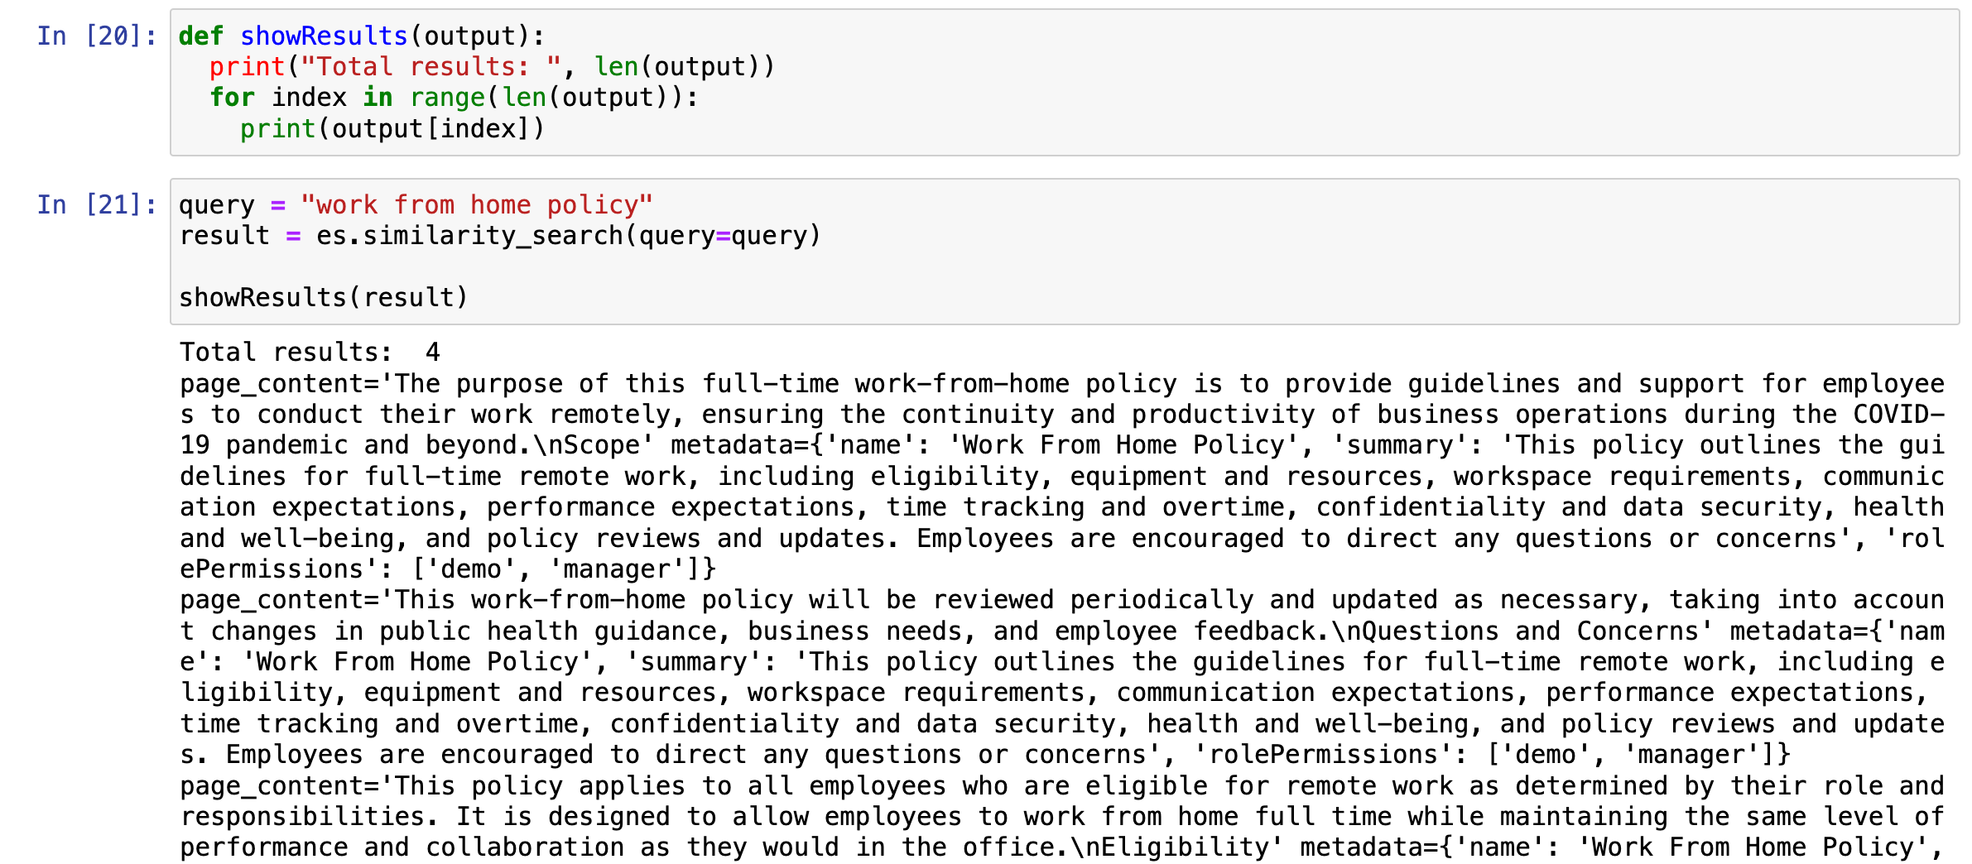Viewport: 1972px width, 864px height.
Task: Click the Total results: 4 output line
Action: (x=309, y=351)
